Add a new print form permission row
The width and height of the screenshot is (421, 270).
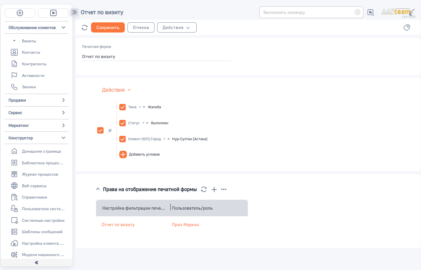[x=214, y=190]
